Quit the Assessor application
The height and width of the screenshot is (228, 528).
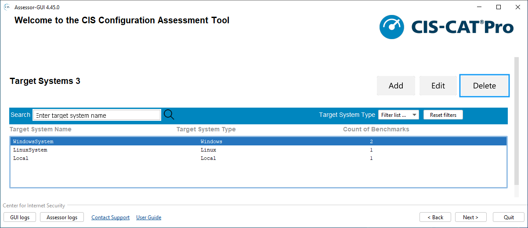click(x=509, y=217)
